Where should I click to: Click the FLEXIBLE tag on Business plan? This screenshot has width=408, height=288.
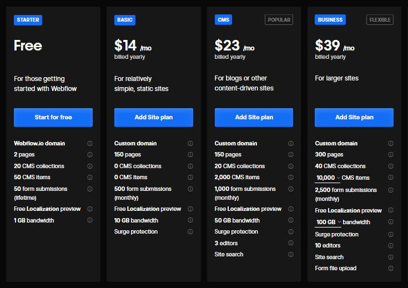380,20
